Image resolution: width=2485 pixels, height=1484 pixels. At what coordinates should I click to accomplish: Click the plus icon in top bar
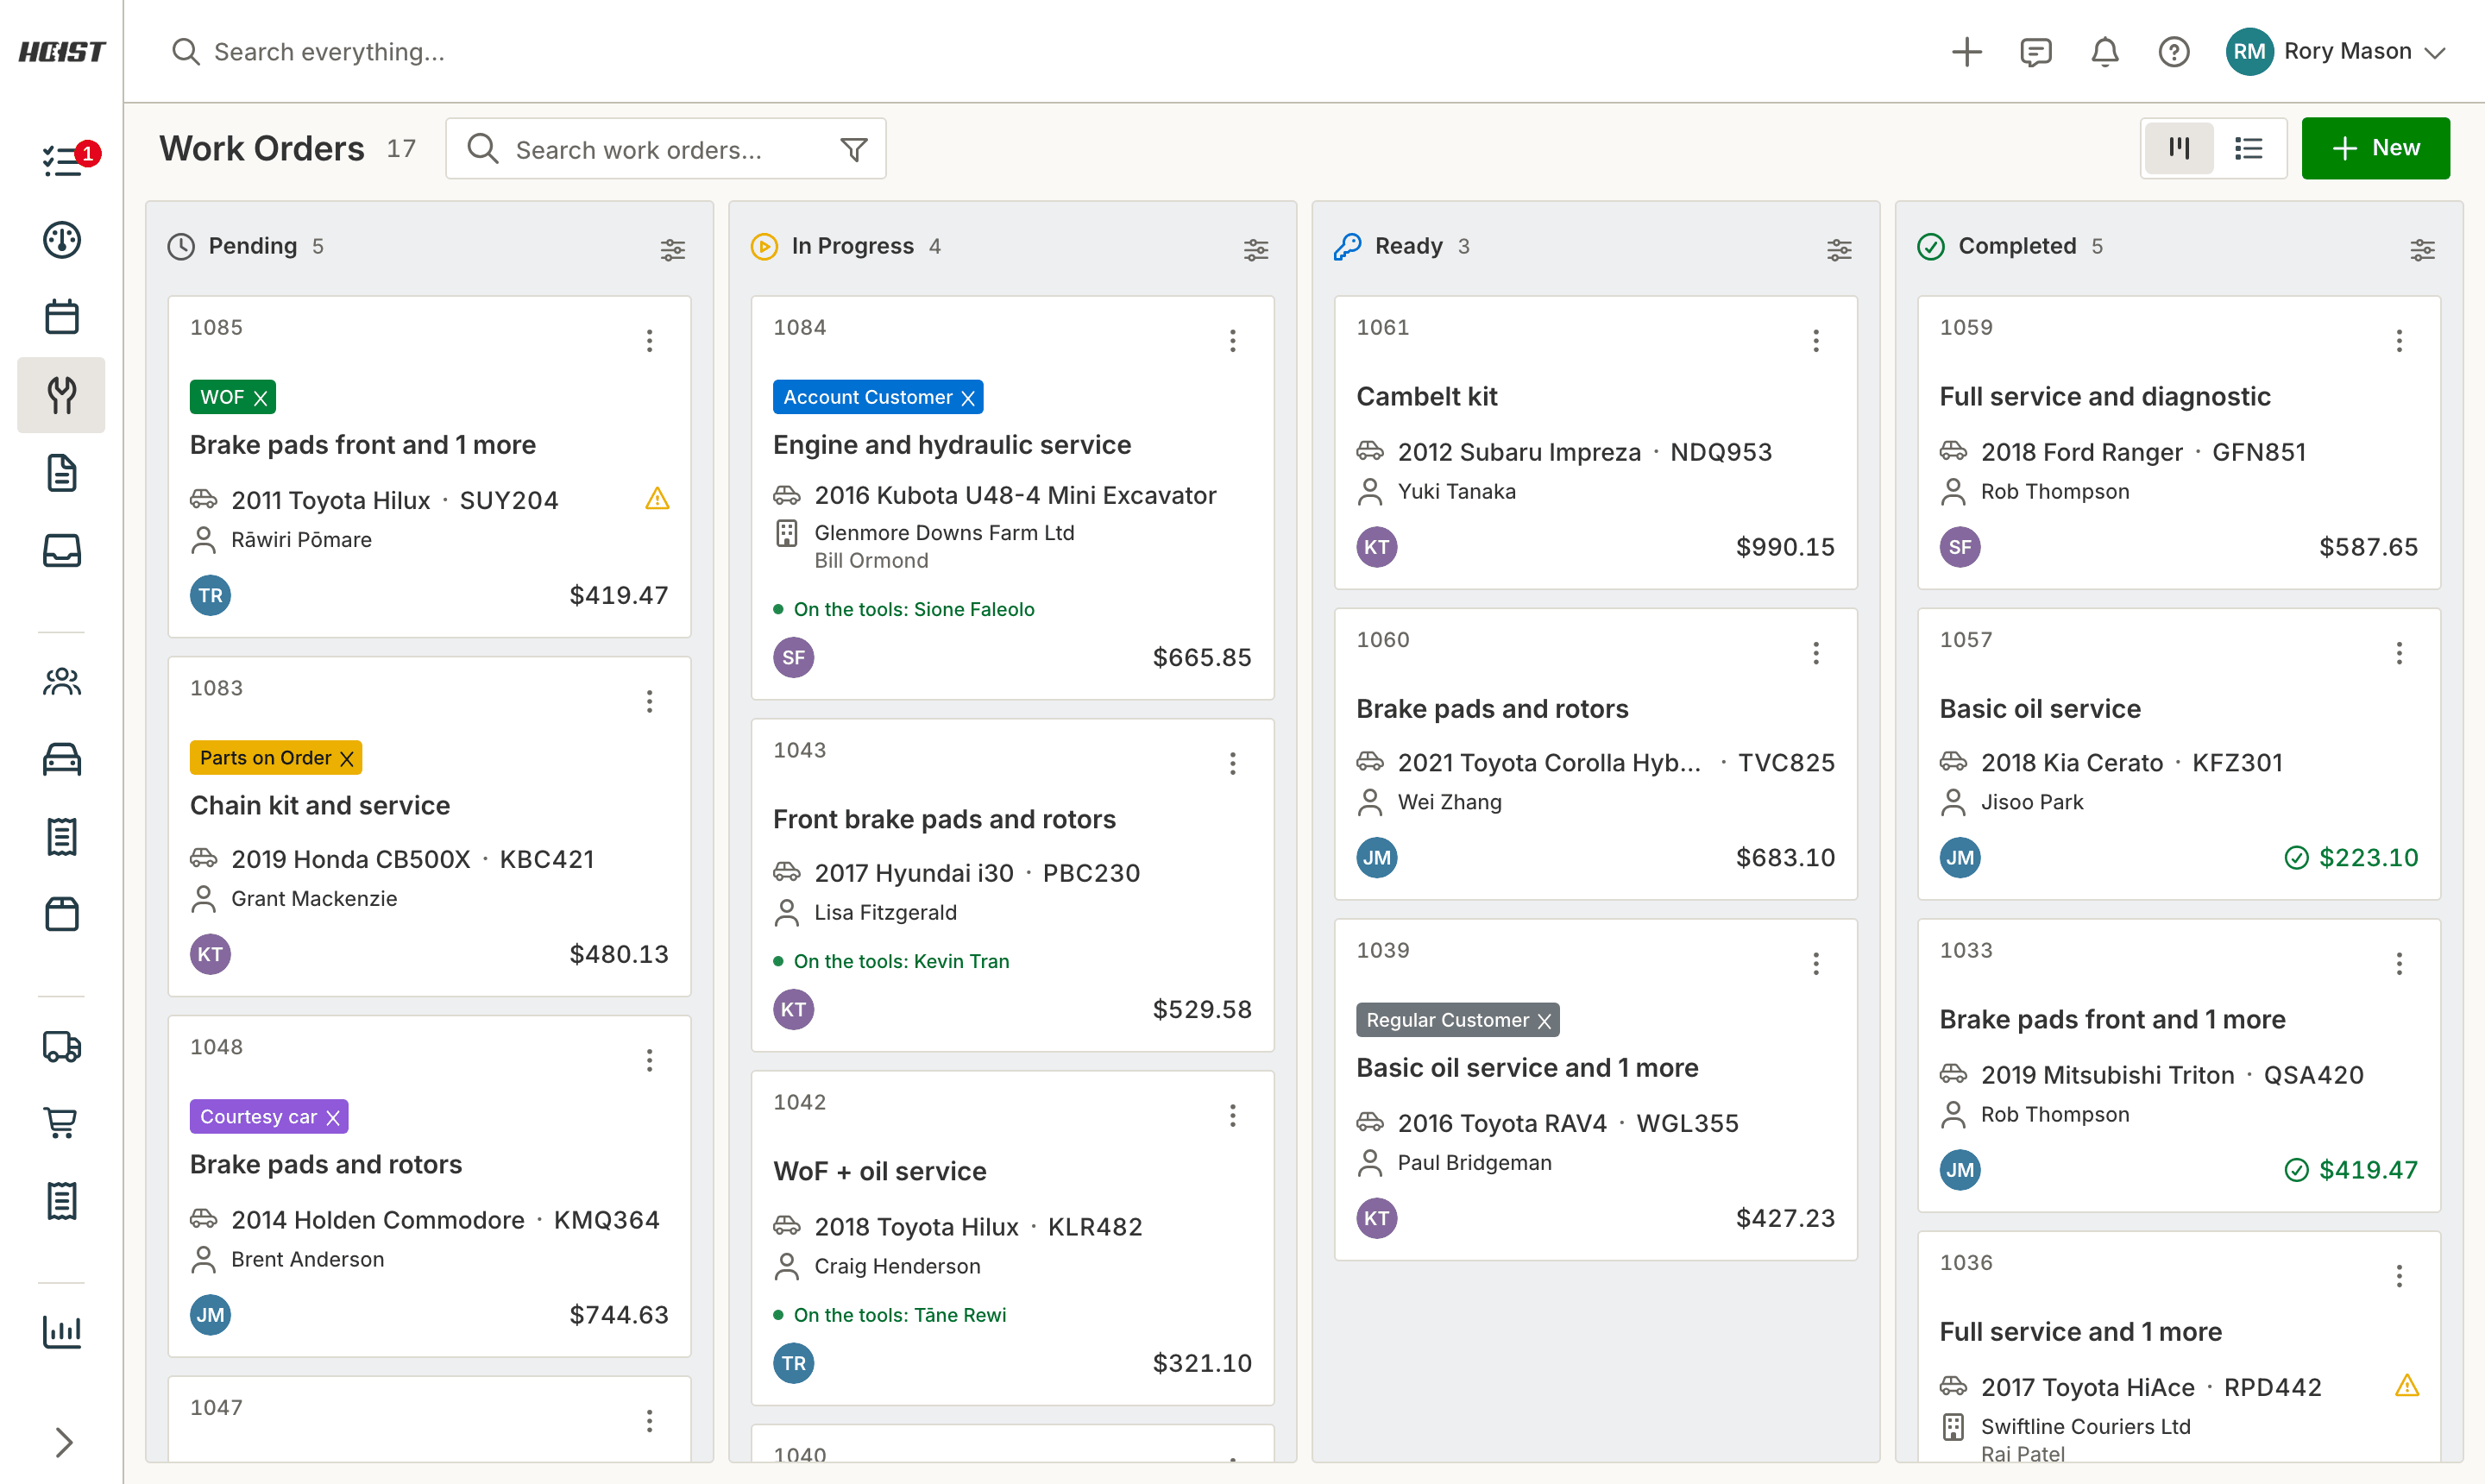click(1966, 51)
